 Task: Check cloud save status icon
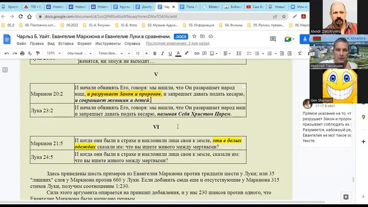click(x=211, y=36)
